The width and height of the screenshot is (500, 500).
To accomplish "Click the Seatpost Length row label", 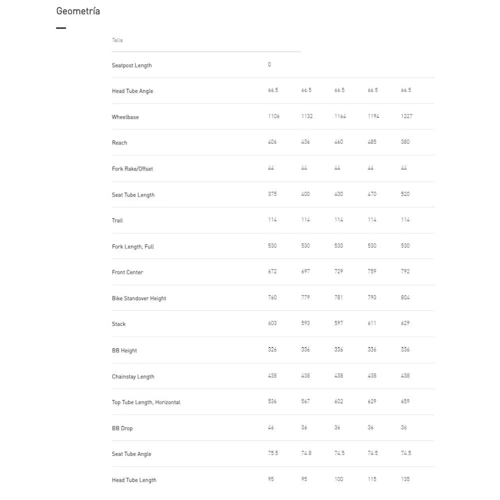I will [x=131, y=65].
